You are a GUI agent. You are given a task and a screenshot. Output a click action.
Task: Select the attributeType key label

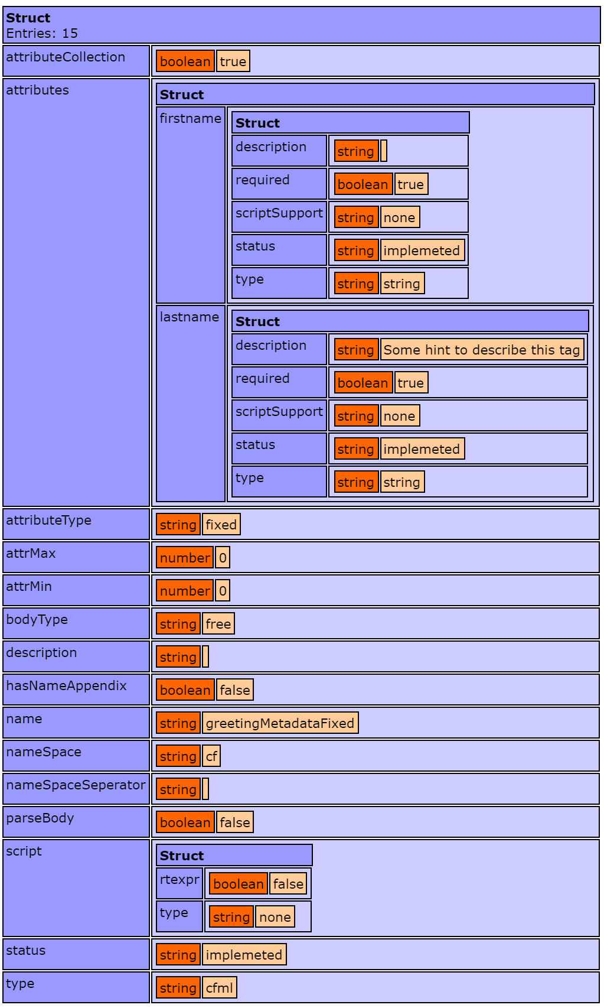[49, 521]
